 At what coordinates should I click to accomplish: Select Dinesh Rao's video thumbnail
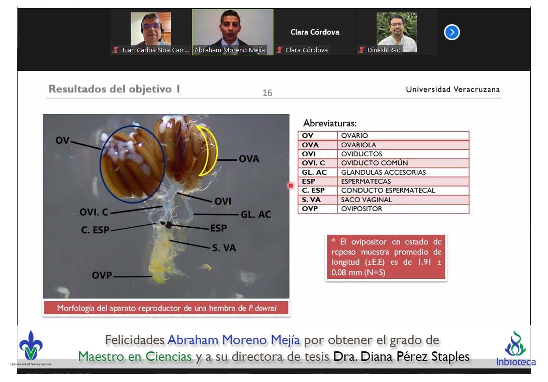click(x=397, y=30)
